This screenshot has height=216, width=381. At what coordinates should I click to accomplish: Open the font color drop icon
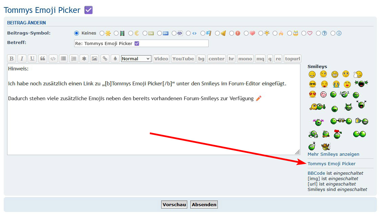(115, 59)
